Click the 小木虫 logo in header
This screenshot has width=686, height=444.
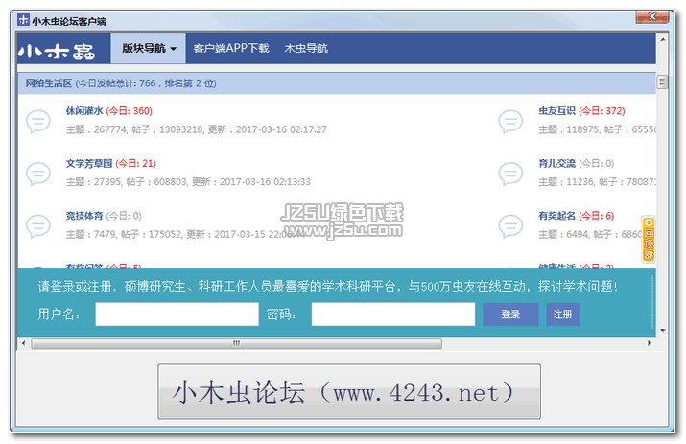57,52
